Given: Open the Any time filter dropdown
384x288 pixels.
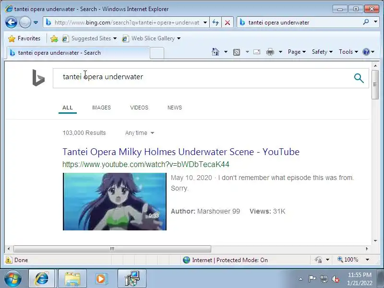Looking at the screenshot, I should [140, 133].
